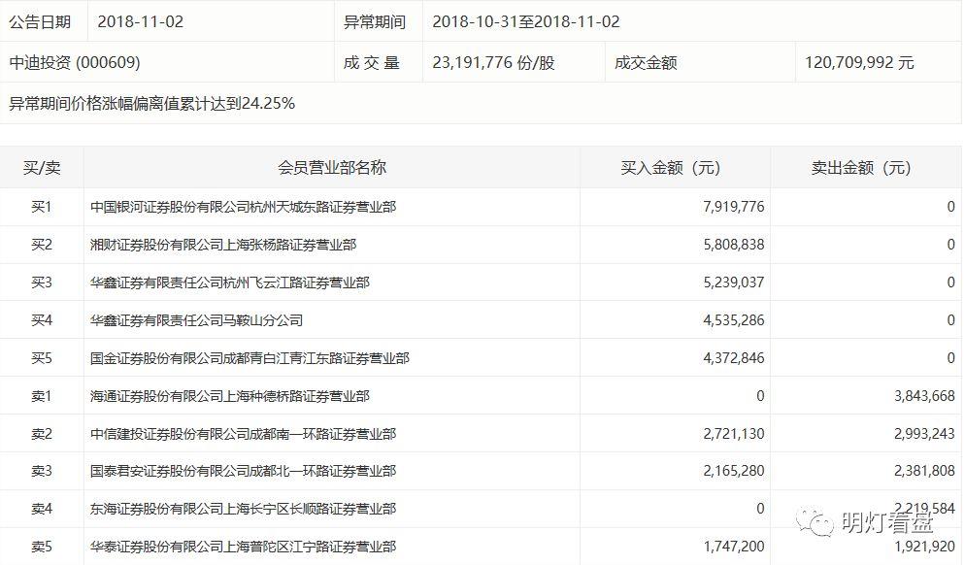Select buy amount 2,721,130
Image resolution: width=965 pixels, height=565 pixels.
coord(734,435)
